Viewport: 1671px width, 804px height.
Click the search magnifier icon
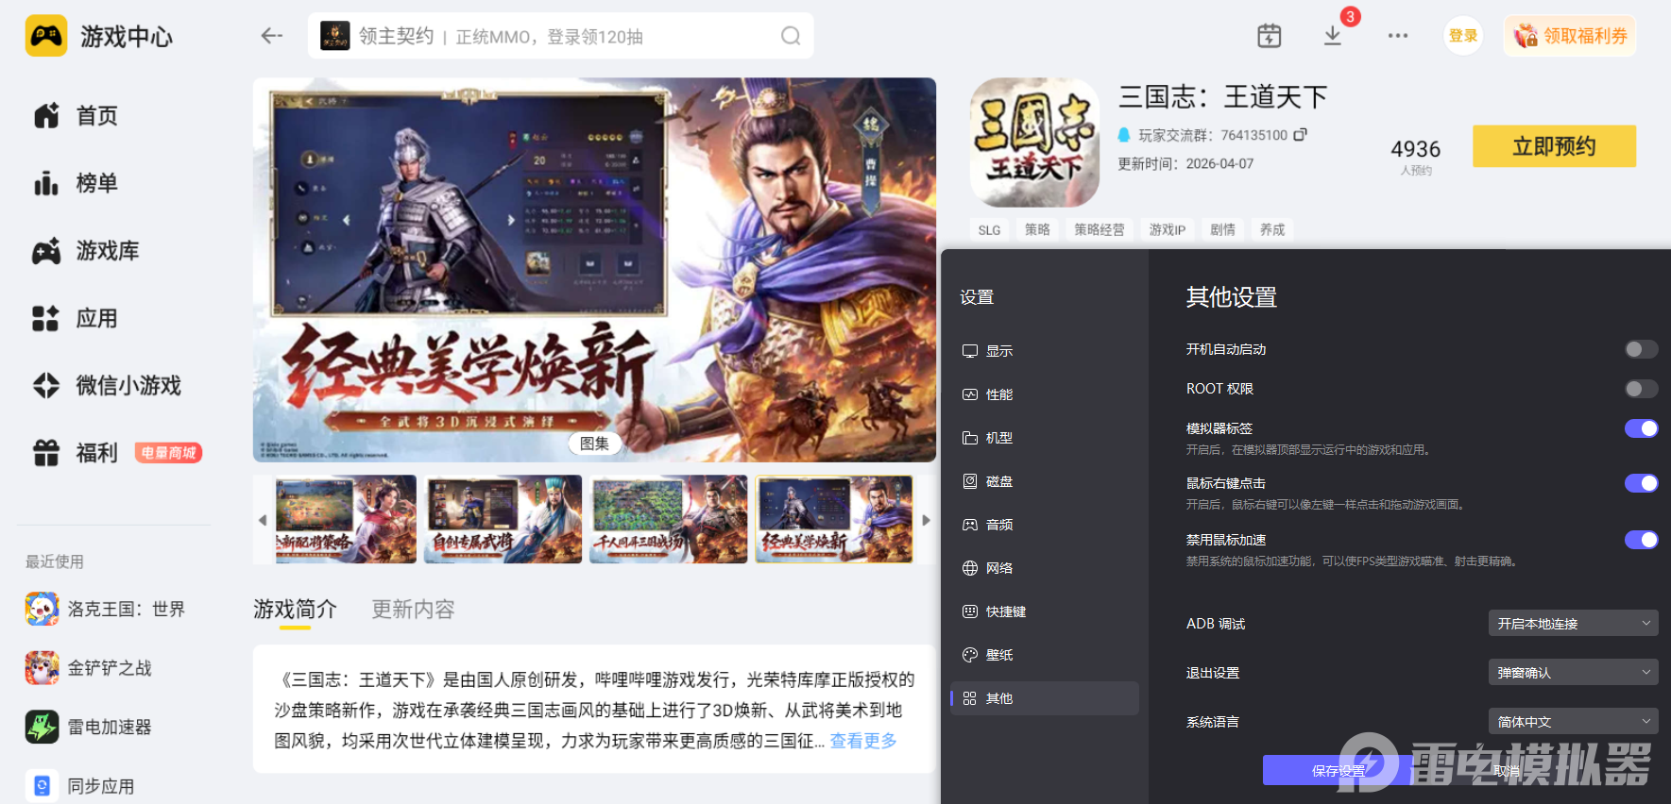(791, 36)
